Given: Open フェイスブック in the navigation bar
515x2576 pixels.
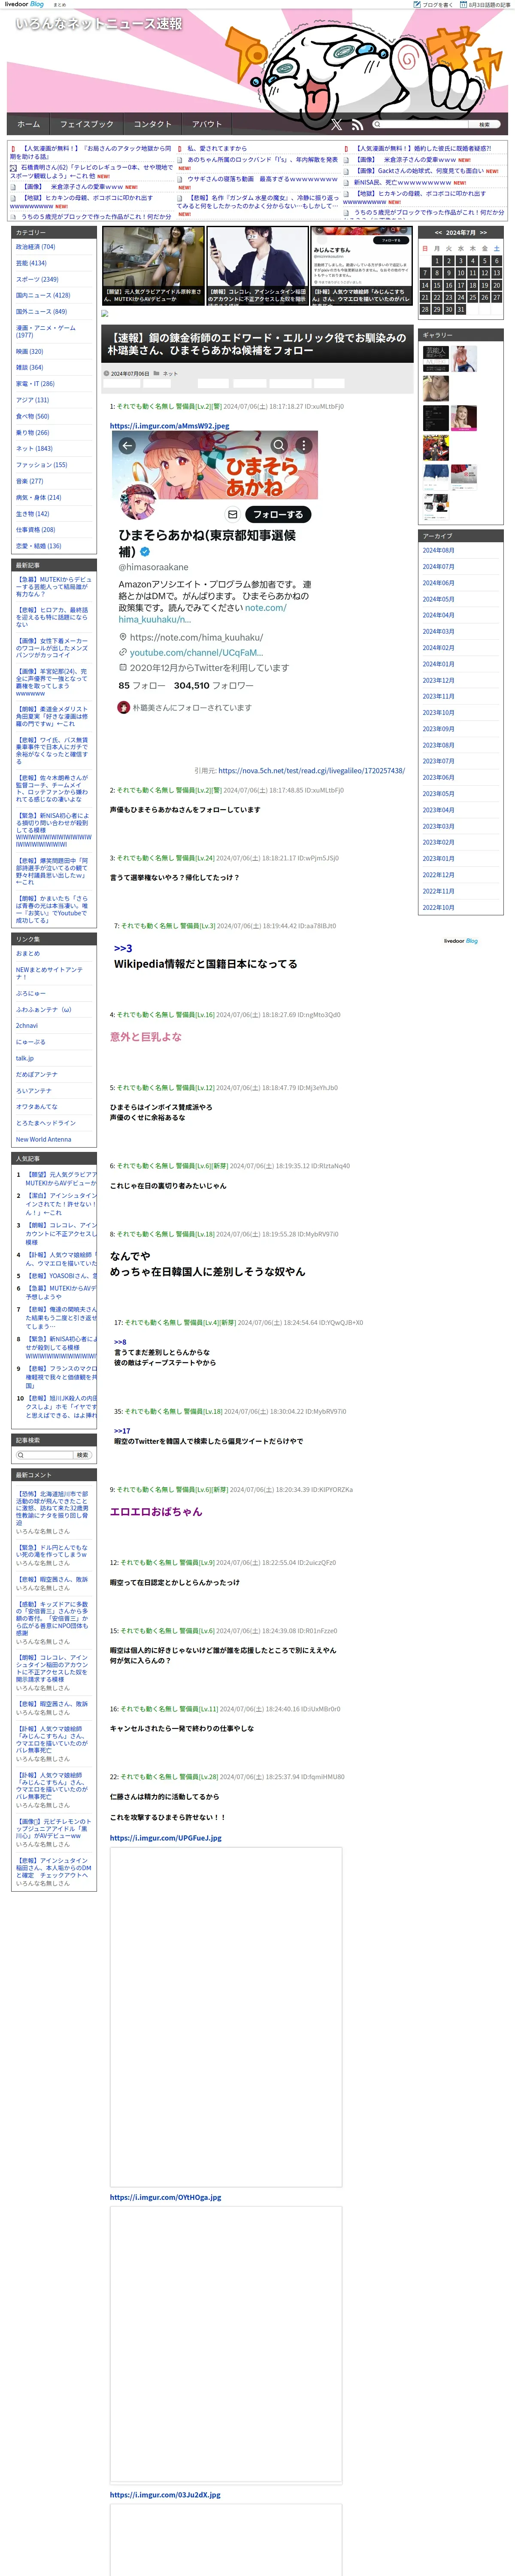Looking at the screenshot, I should [87, 124].
